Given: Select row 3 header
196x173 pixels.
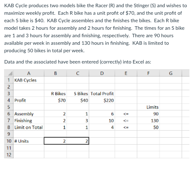Looking at the screenshot, I should point(9,94).
